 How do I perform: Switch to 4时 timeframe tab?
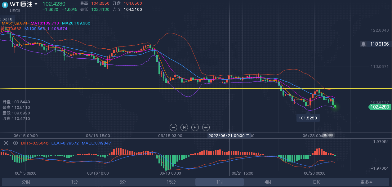tap(268, 182)
